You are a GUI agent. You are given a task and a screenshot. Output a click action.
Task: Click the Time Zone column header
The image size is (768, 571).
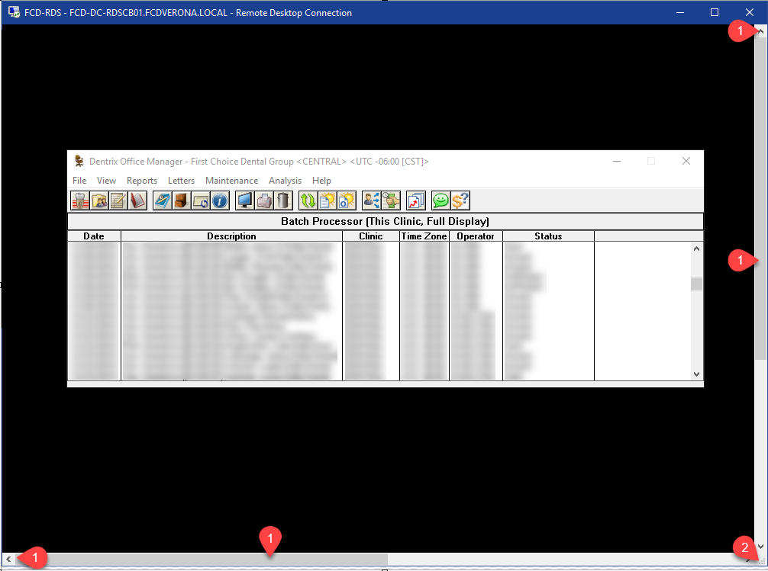[424, 236]
